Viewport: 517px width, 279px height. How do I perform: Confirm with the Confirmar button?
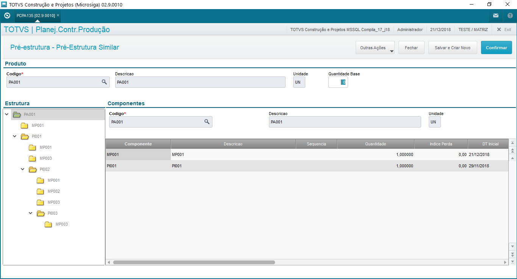(497, 48)
